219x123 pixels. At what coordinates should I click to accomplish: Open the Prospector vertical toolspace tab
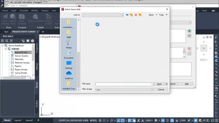click(x=37, y=48)
